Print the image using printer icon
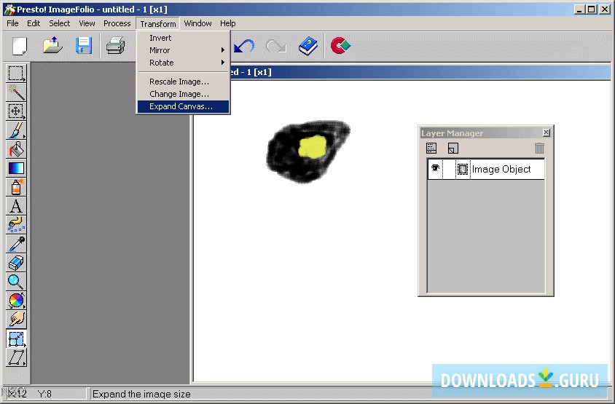 (116, 45)
